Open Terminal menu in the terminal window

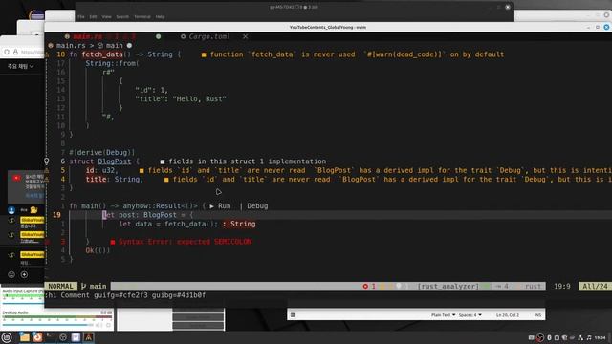(142, 17)
